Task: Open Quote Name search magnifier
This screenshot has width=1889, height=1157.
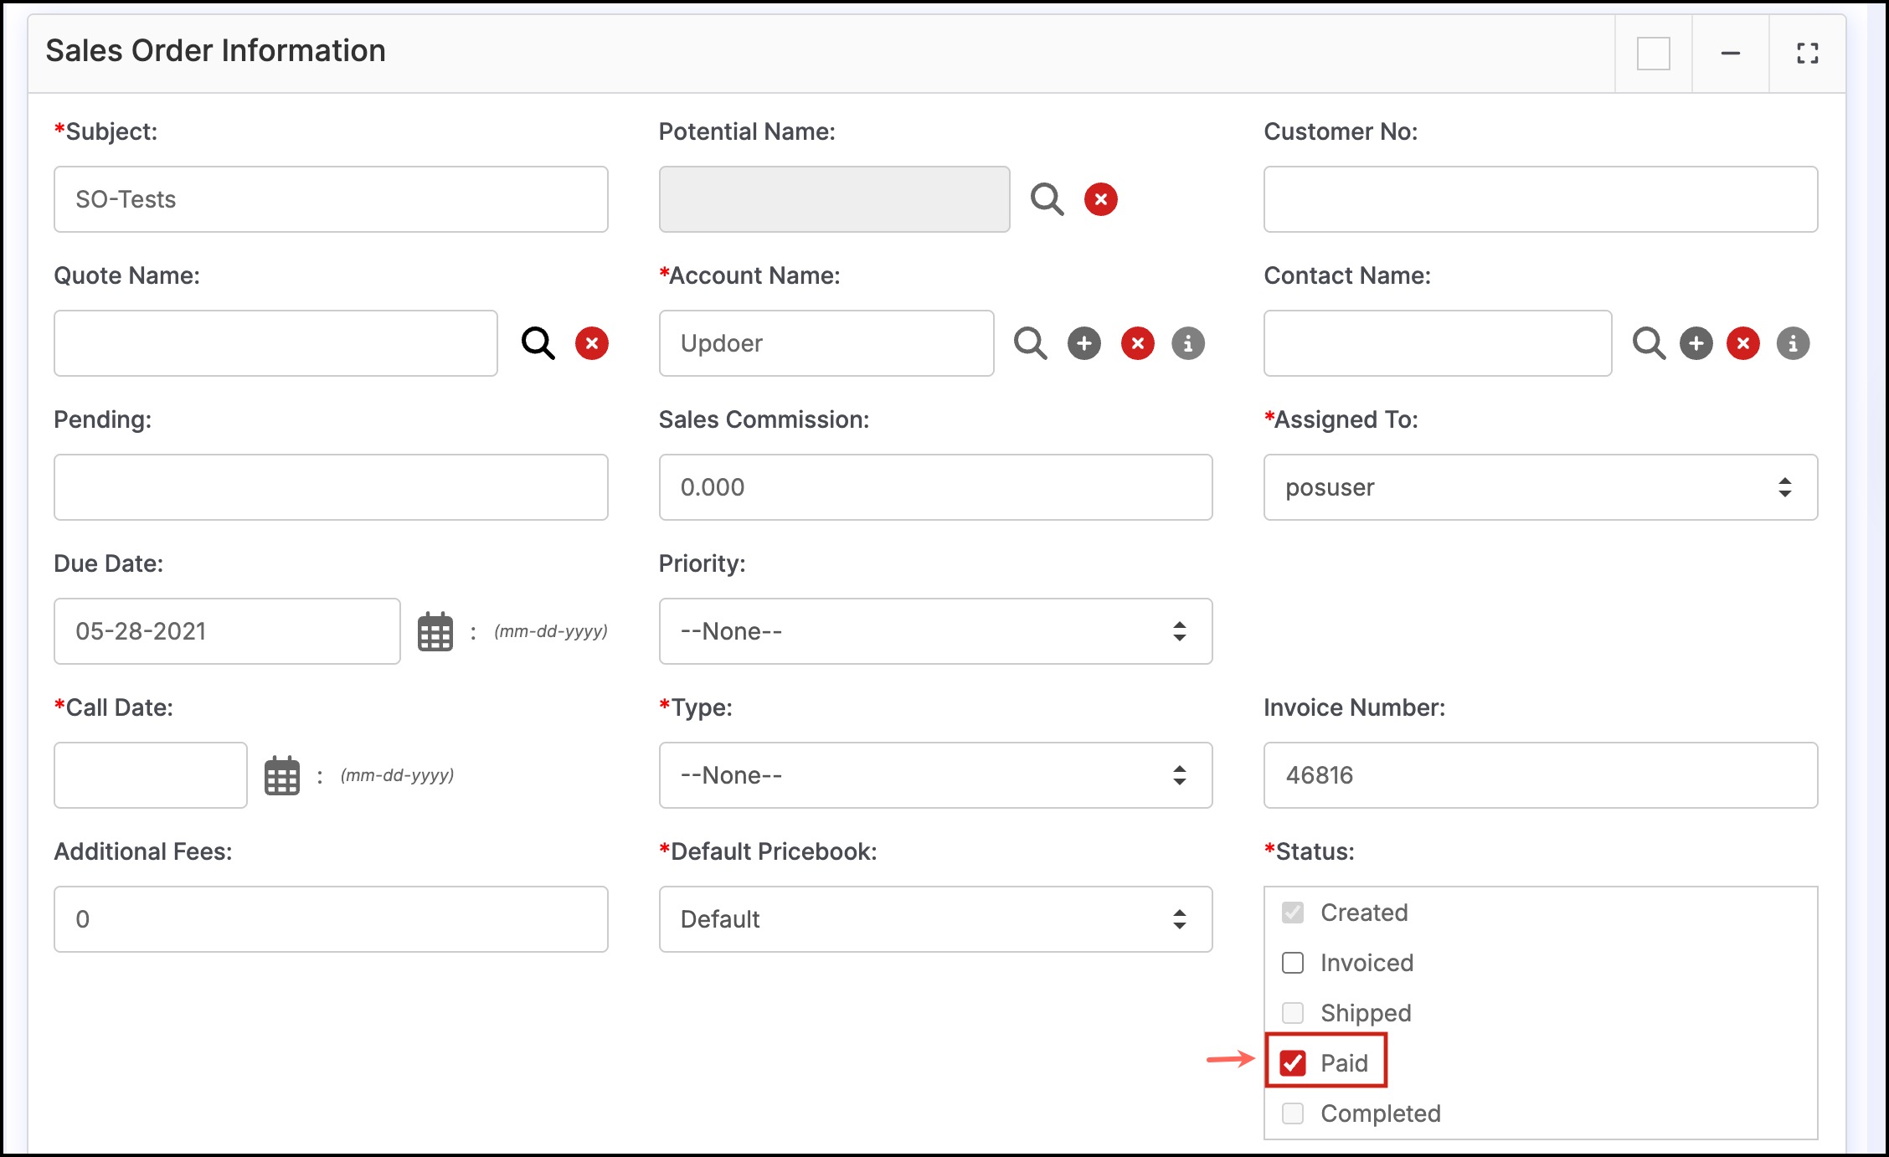Action: 538,343
